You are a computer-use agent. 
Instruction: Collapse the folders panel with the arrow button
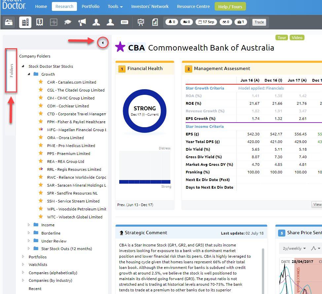103,43
